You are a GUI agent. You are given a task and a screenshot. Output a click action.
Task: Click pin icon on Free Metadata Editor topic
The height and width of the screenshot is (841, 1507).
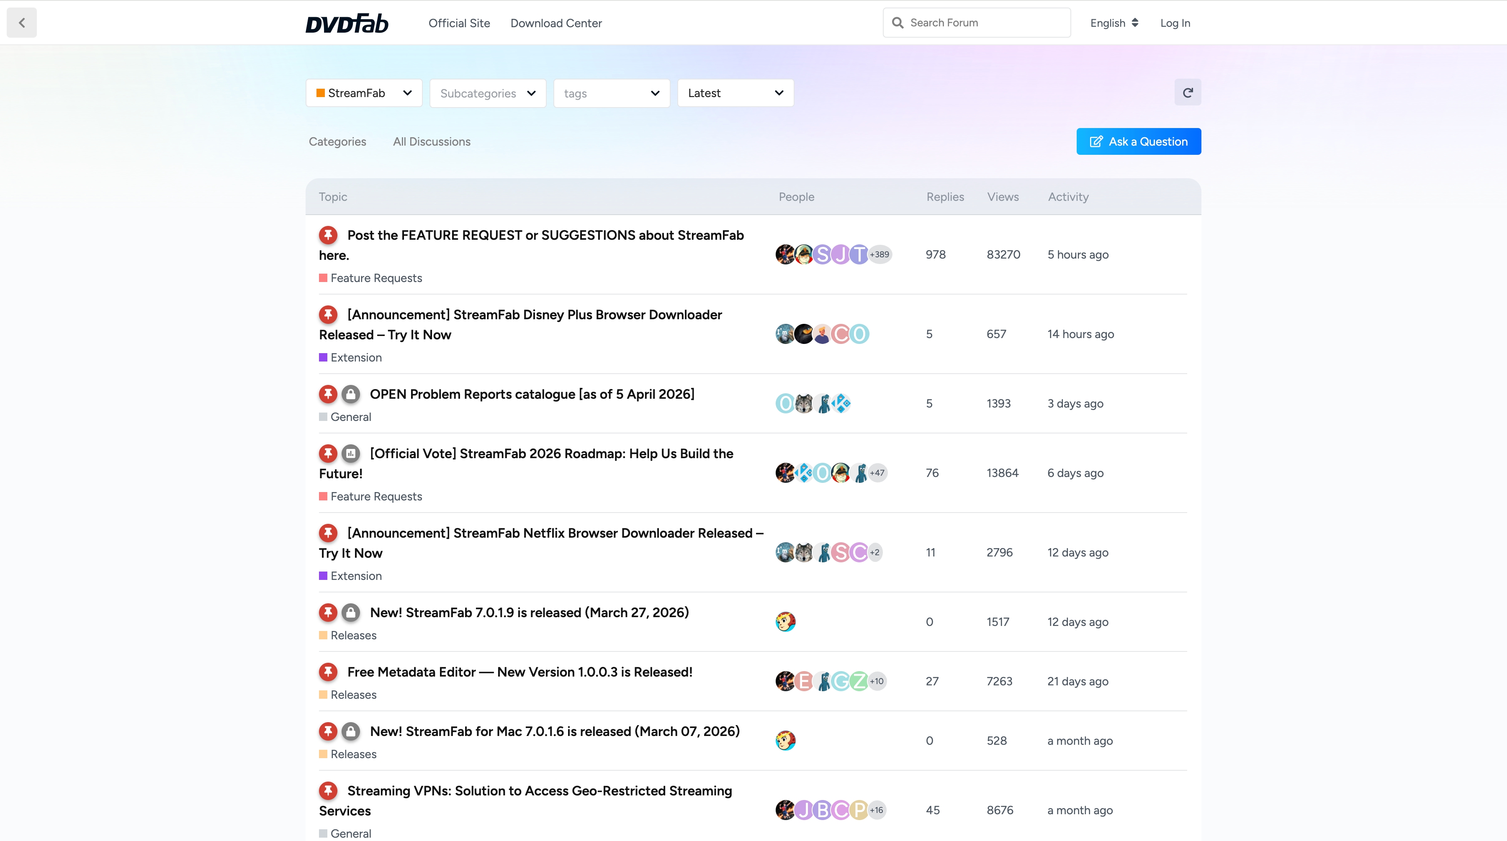328,672
